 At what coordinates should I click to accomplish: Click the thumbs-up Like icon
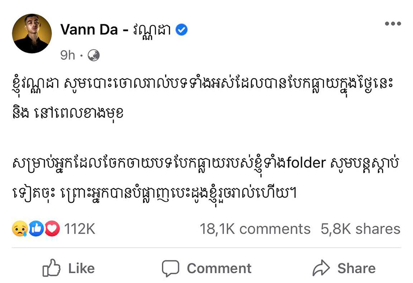tap(51, 268)
